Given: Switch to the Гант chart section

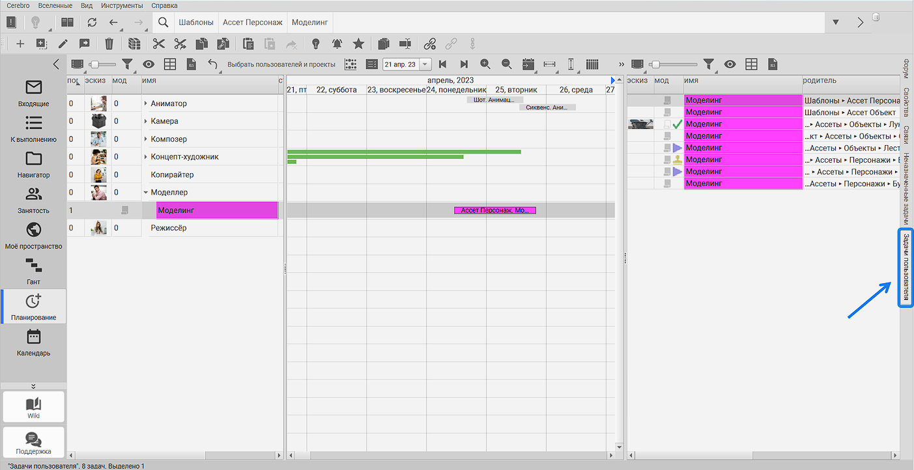Looking at the screenshot, I should click(33, 271).
